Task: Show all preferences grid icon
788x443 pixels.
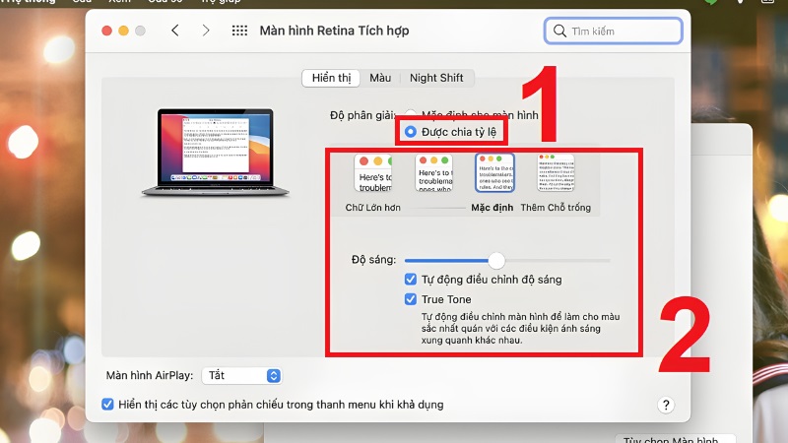Action: (x=239, y=31)
